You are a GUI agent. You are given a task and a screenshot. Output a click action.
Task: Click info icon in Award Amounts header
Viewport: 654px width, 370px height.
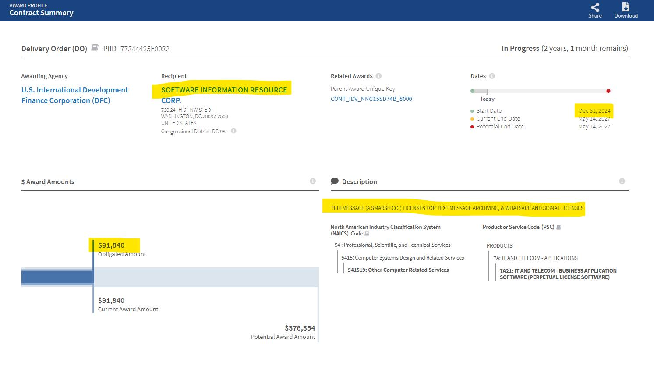point(313,181)
